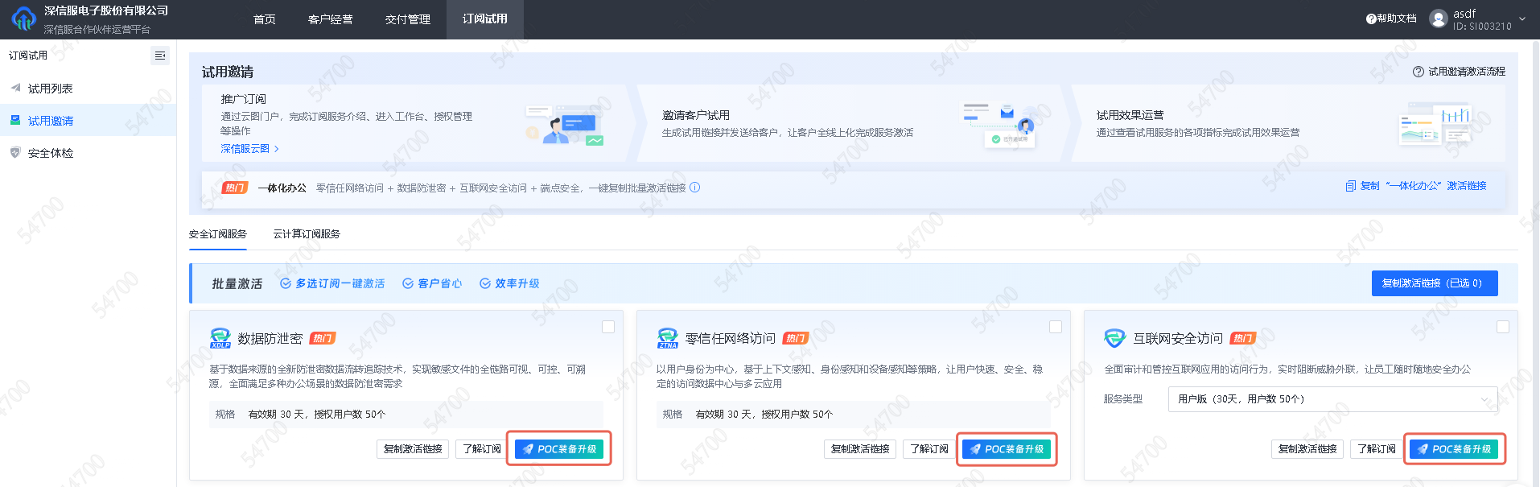Click the info icon after 一体化办公 description
The height and width of the screenshot is (487, 1540).
pos(695,188)
